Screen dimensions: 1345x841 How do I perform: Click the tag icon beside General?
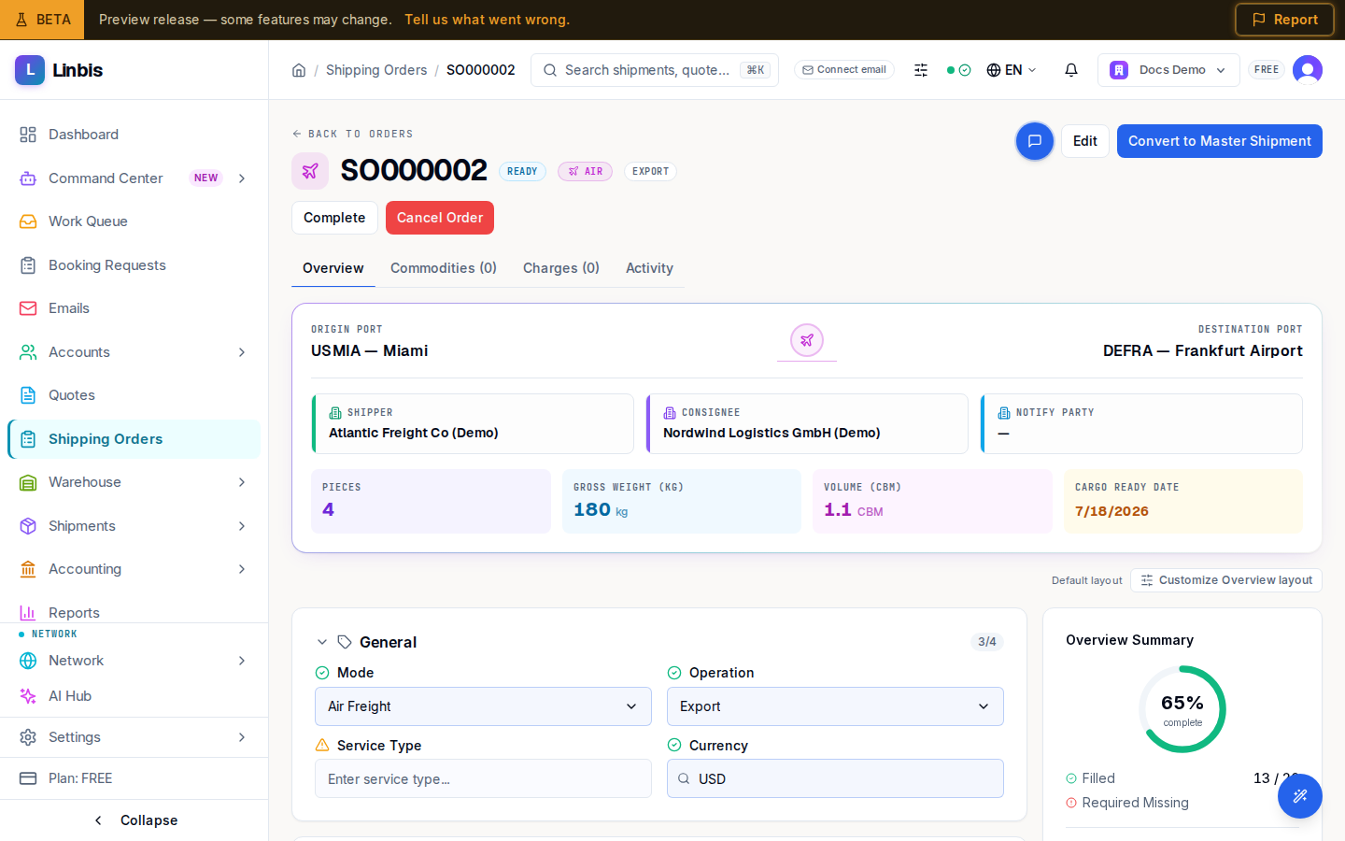tap(345, 642)
